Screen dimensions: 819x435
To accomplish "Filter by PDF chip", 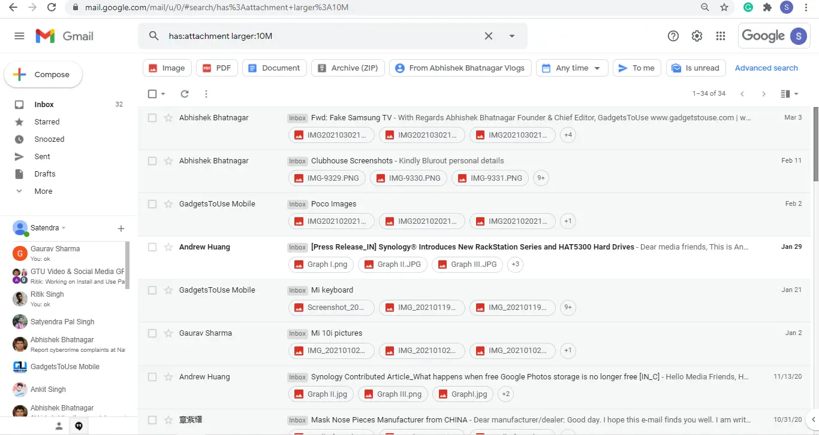I will 217,68.
